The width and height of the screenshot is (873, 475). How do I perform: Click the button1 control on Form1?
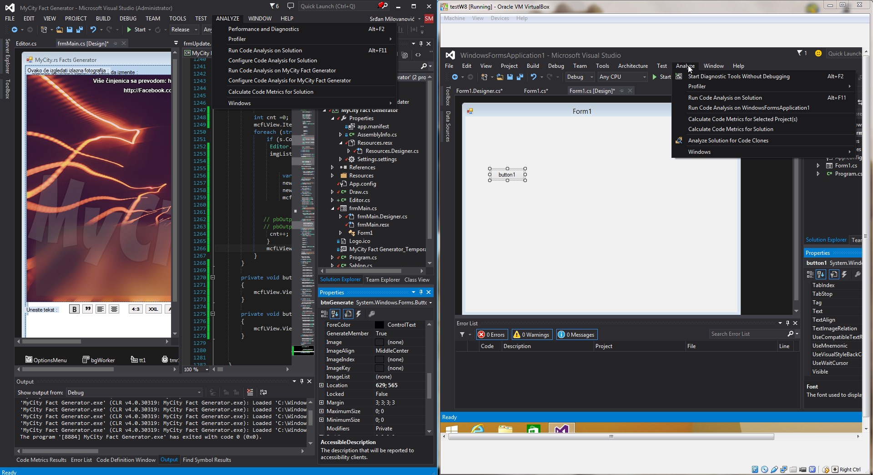pyautogui.click(x=507, y=175)
